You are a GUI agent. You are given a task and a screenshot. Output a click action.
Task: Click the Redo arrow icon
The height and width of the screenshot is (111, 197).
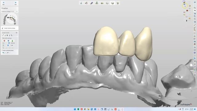(8, 53)
